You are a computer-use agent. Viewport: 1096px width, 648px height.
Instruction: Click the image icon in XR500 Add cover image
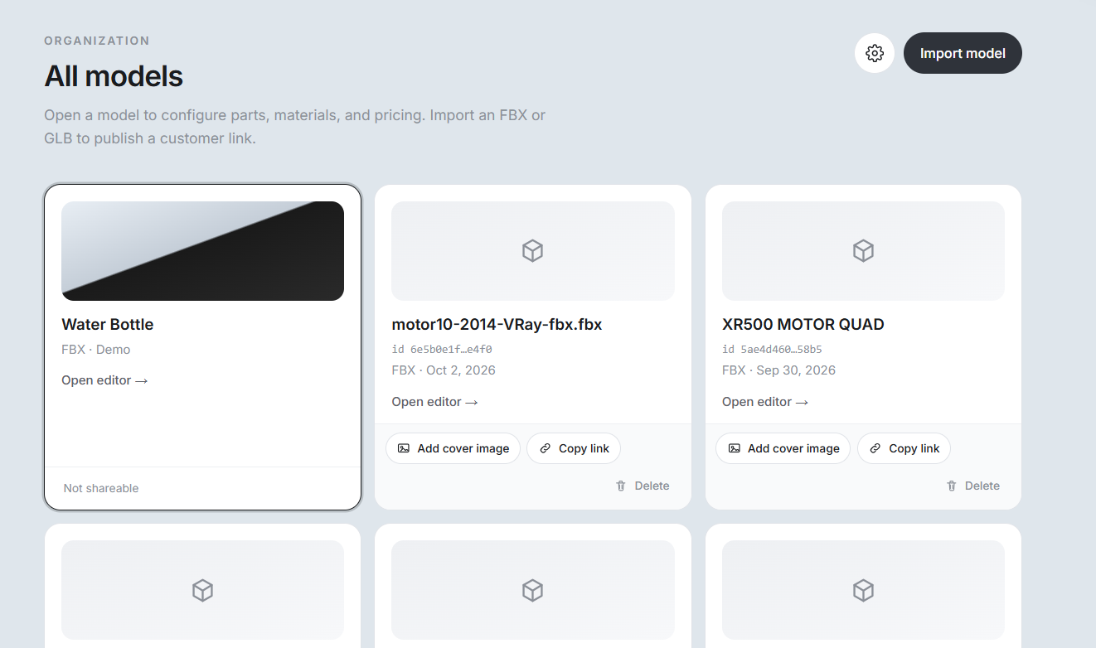click(x=735, y=448)
